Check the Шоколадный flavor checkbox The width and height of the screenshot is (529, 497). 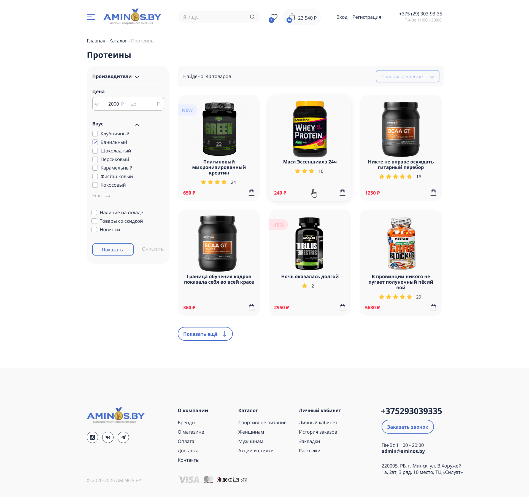coord(95,151)
